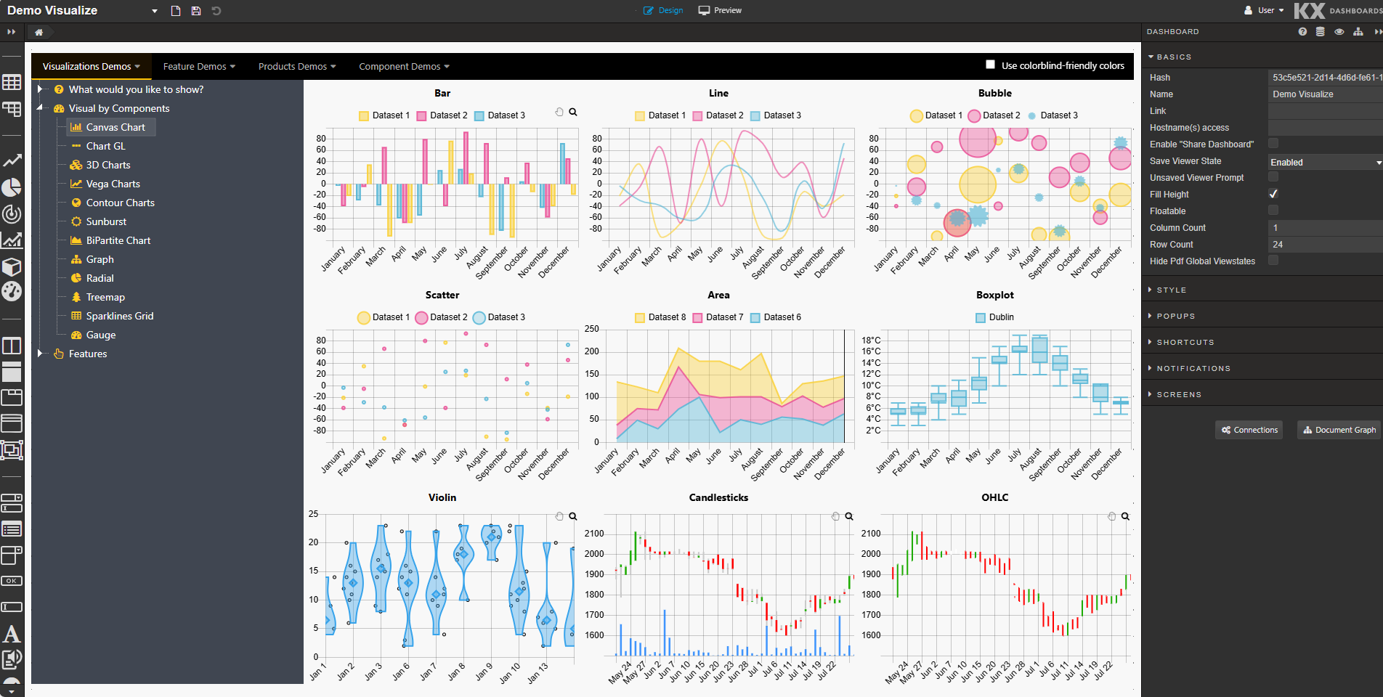Switch to Preview mode
Viewport: 1383px width, 697px height.
click(x=720, y=10)
